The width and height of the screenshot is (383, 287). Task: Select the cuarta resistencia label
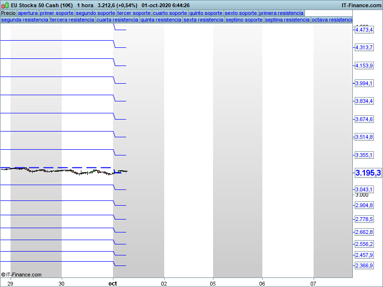[x=117, y=20]
